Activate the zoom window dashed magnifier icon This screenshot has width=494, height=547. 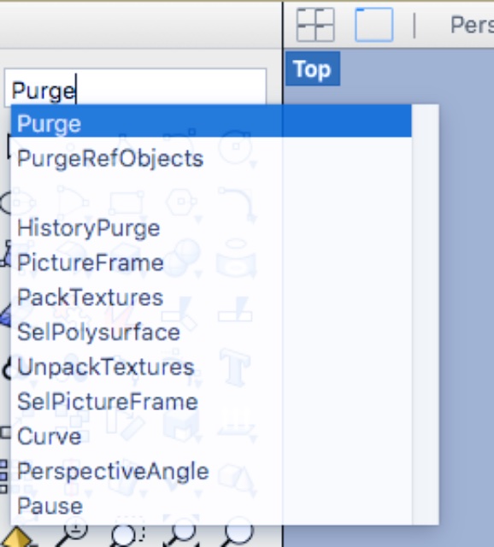point(126,536)
